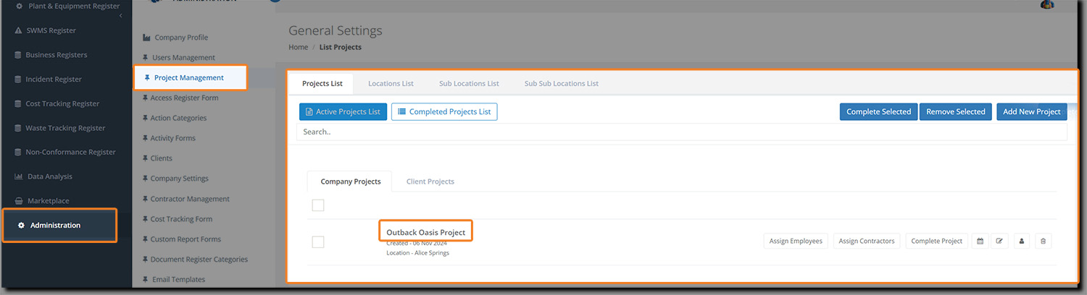Click the Remove Selected button

956,111
